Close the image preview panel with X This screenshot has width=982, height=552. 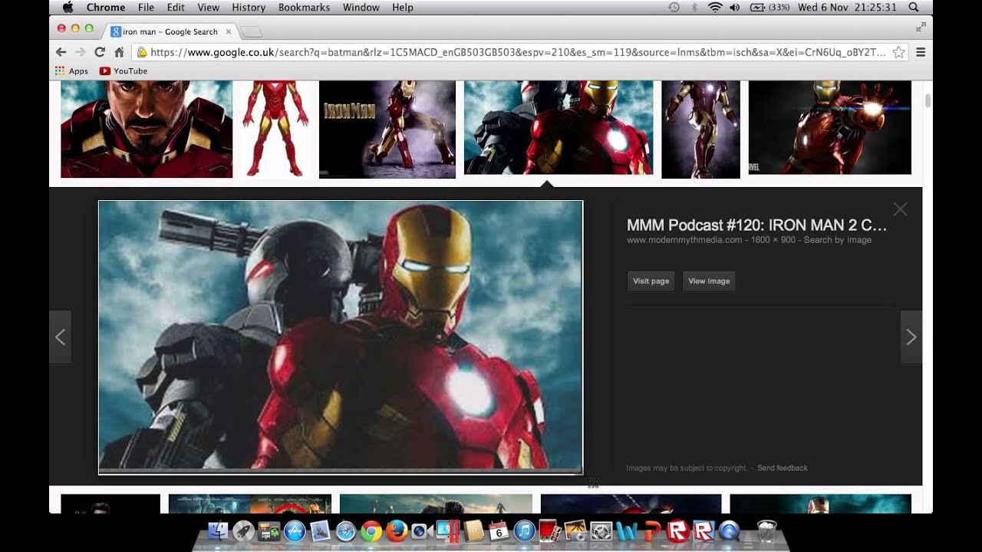click(x=900, y=209)
